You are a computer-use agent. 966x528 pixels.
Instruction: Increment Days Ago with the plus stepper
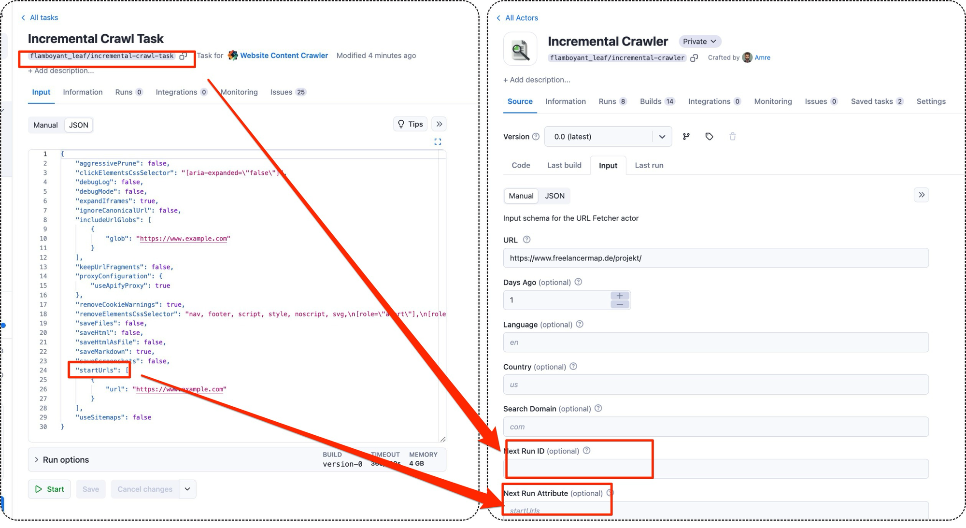[620, 295]
